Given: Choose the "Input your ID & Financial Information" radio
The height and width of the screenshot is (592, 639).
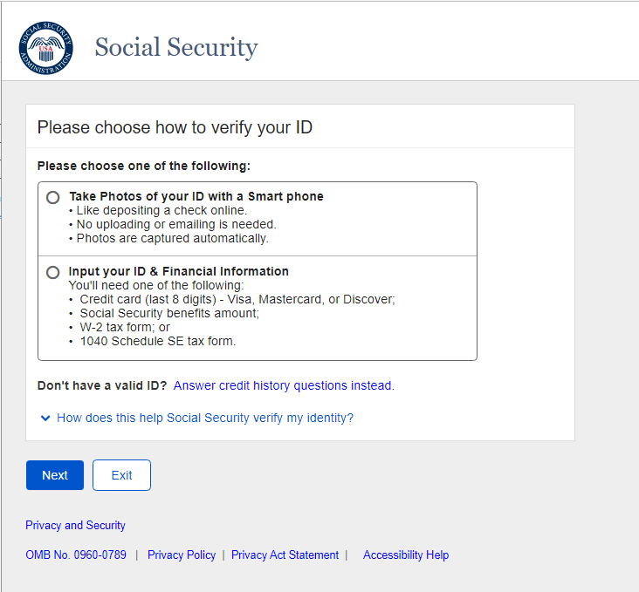Looking at the screenshot, I should click(53, 273).
